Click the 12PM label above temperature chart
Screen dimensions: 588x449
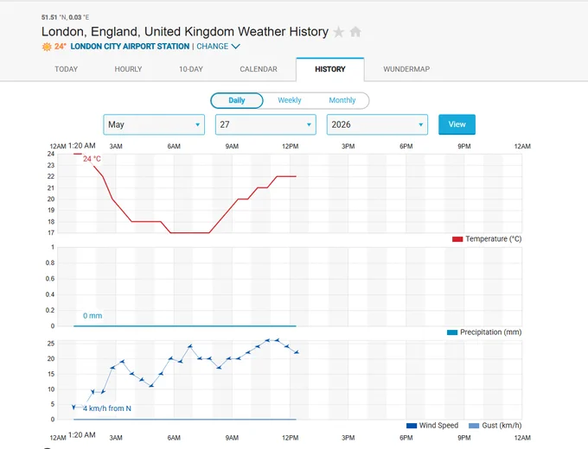[x=291, y=147]
